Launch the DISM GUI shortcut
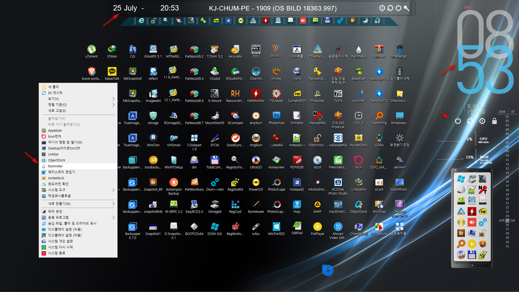This screenshot has height=292, width=519. point(215,229)
